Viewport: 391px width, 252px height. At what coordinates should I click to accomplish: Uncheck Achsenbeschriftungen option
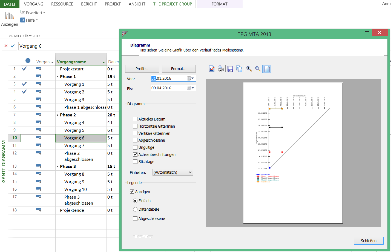pyautogui.click(x=135, y=154)
